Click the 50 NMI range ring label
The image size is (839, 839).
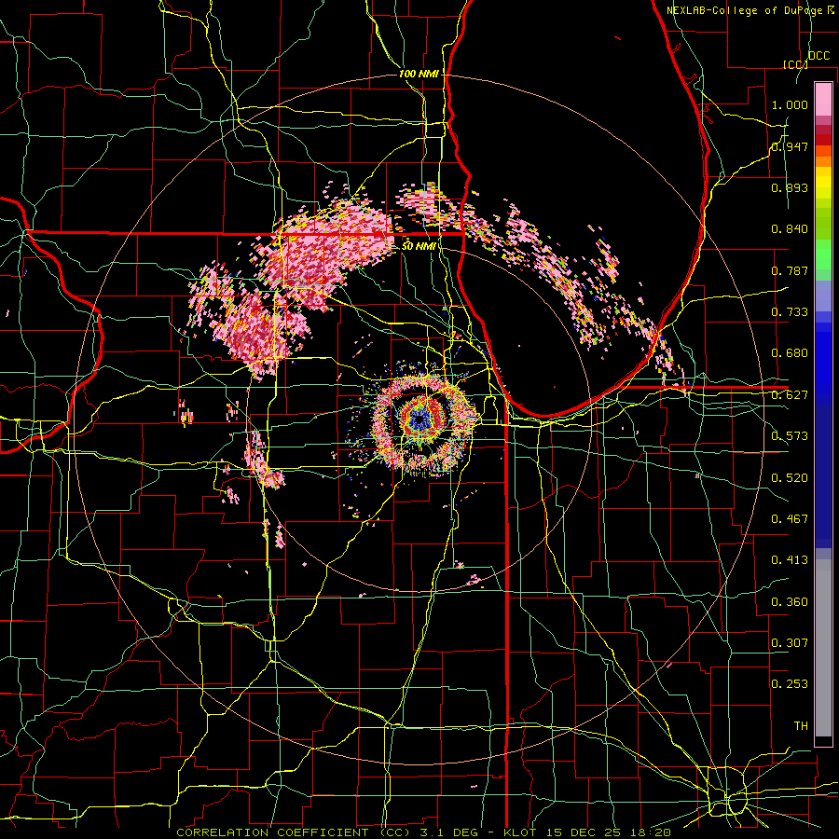[419, 246]
